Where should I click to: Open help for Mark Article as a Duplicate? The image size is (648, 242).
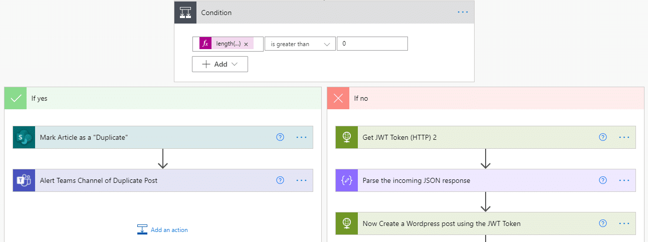click(x=280, y=137)
